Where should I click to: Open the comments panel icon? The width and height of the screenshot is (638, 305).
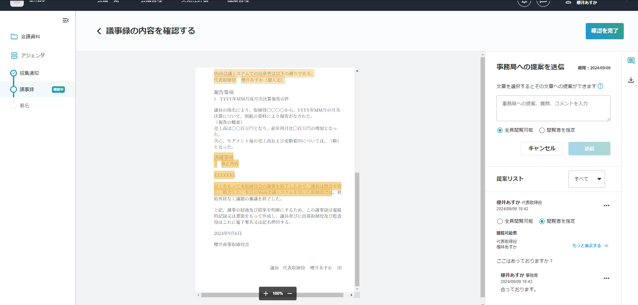631,61
